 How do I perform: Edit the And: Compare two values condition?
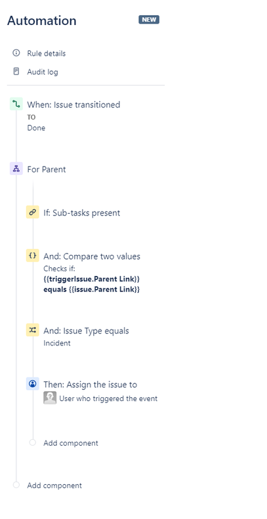[x=92, y=256]
